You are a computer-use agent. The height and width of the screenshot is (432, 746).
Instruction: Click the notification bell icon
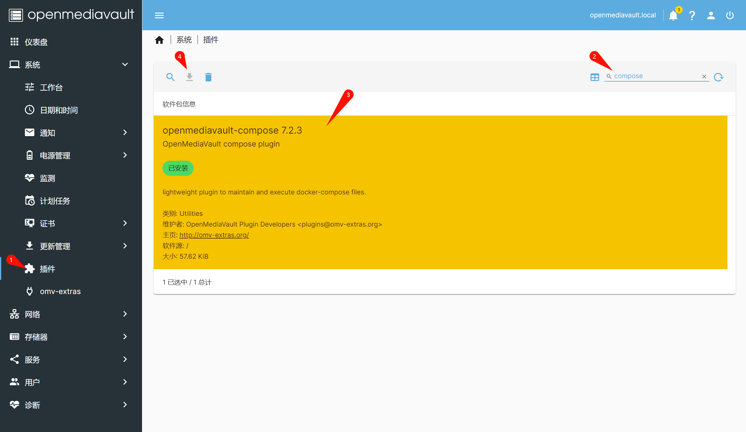click(674, 15)
